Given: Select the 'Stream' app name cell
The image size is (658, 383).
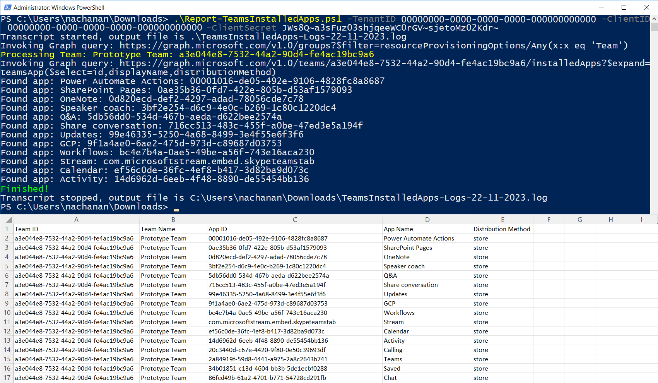Looking at the screenshot, I should pyautogui.click(x=427, y=322).
